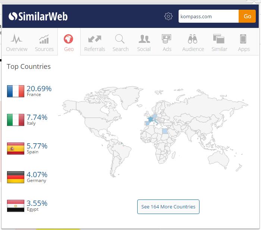This screenshot has height=230, width=261.
Task: Click the Similar windows icon
Action: (219, 39)
